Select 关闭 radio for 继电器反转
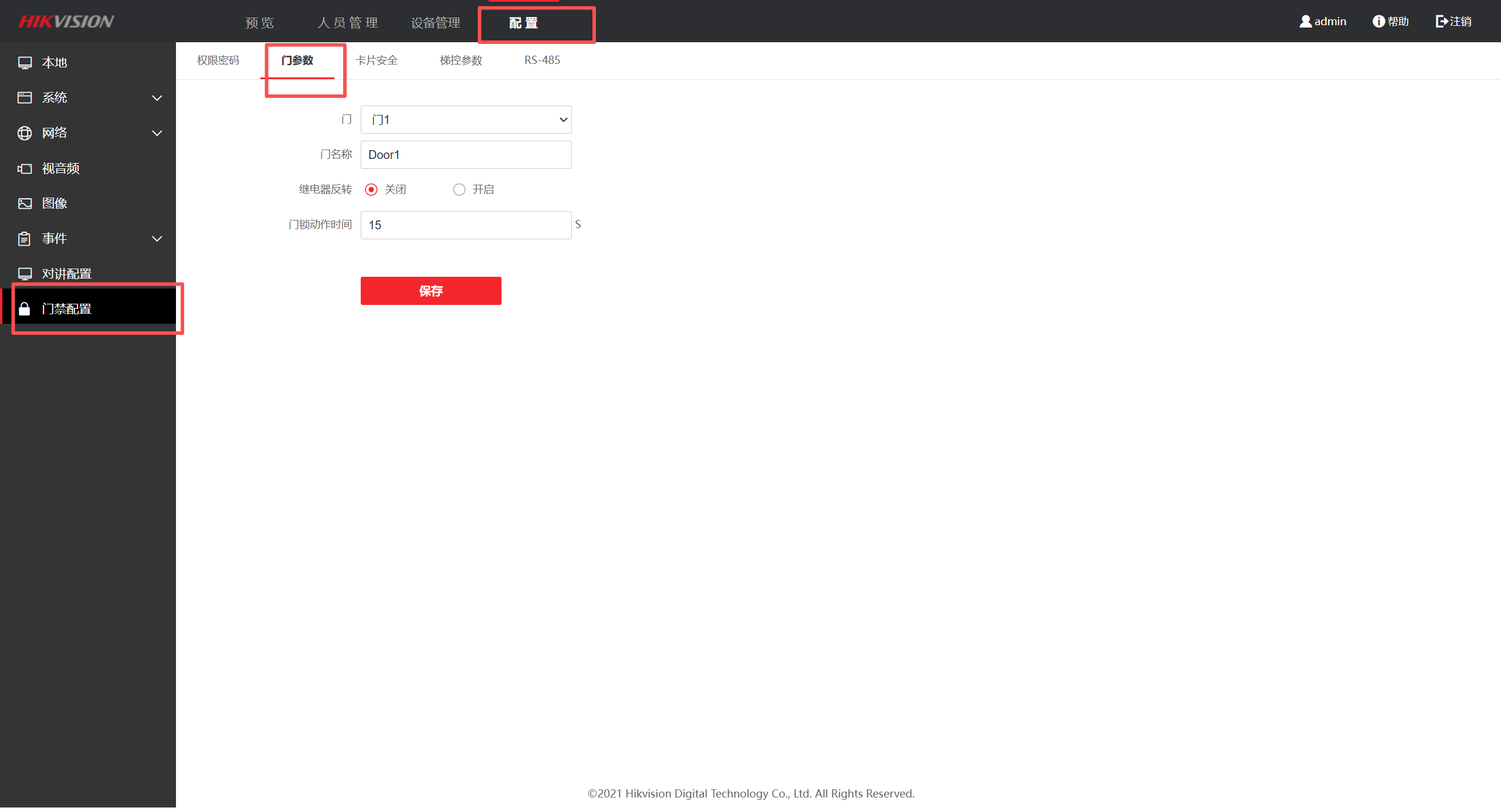The image size is (1501, 811). [371, 189]
